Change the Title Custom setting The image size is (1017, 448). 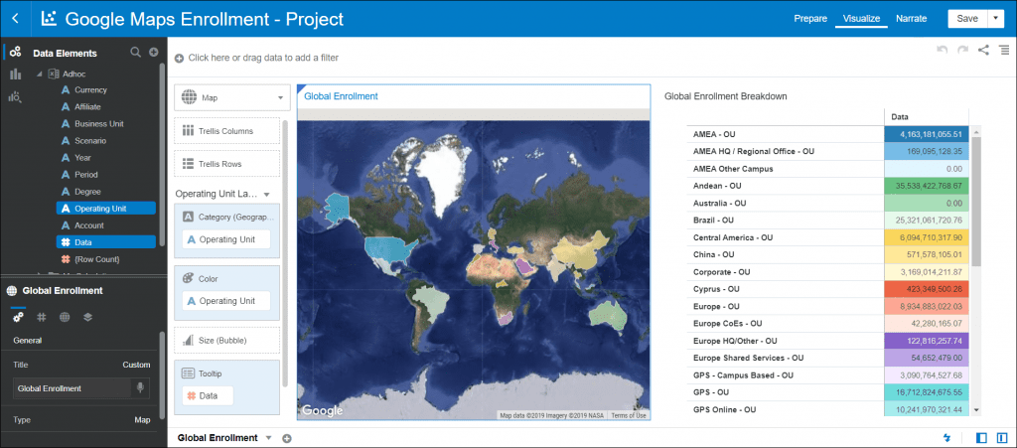pos(136,365)
